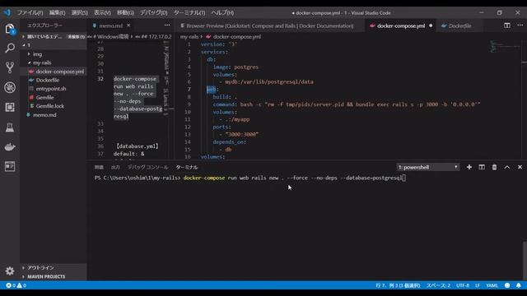Click the editor minimap preview
Image resolution: width=527 pixels, height=296 pixels.
[504, 46]
